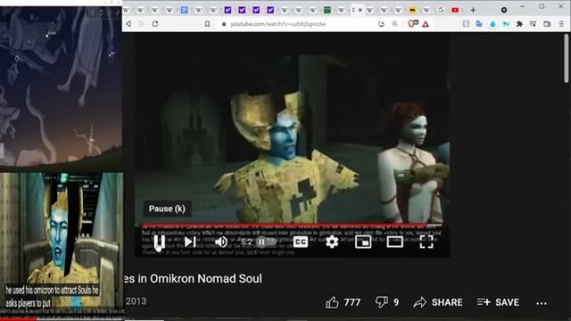Open the media playlist toolbar icon
571x321 pixels.
[533, 24]
